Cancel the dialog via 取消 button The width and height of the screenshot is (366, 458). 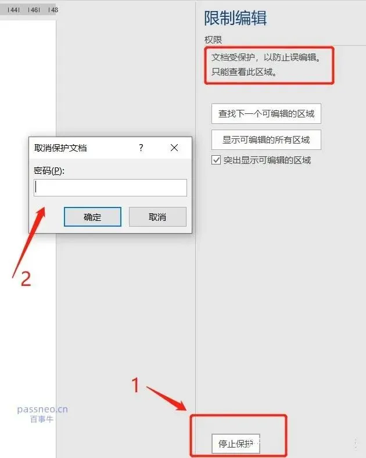157,217
